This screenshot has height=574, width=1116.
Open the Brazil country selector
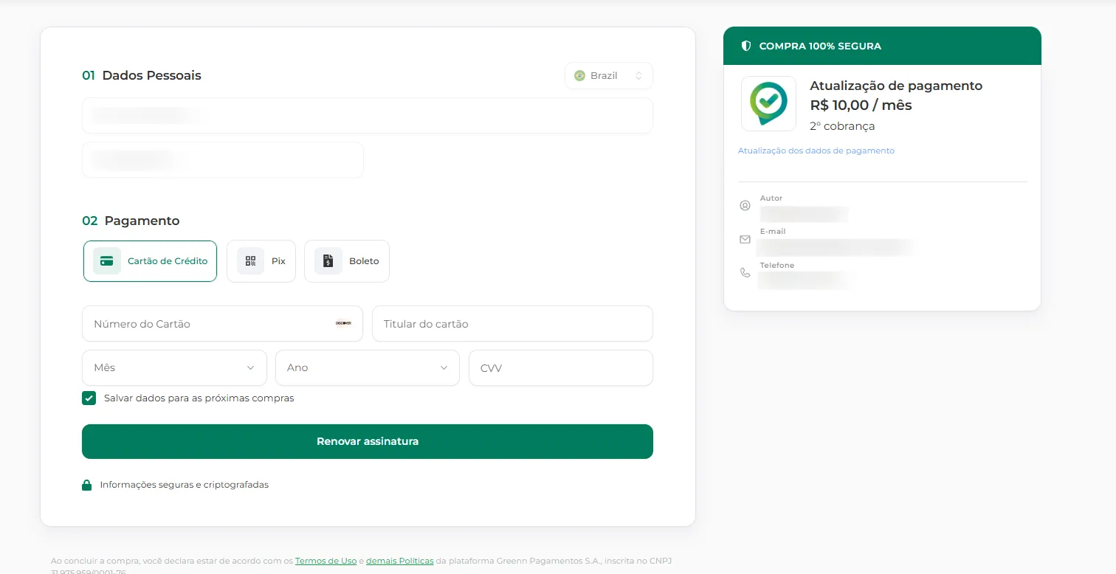(609, 75)
